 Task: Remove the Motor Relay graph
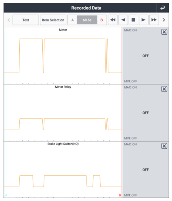pos(164,89)
